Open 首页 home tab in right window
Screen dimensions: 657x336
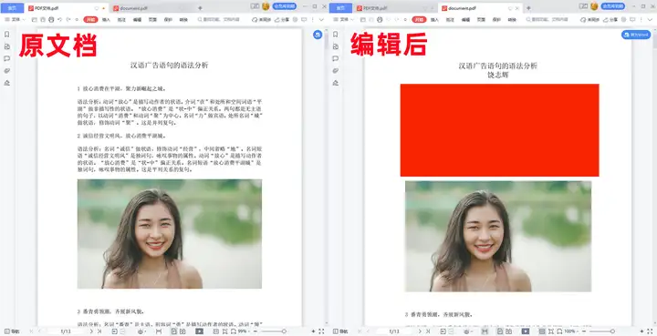click(x=340, y=8)
